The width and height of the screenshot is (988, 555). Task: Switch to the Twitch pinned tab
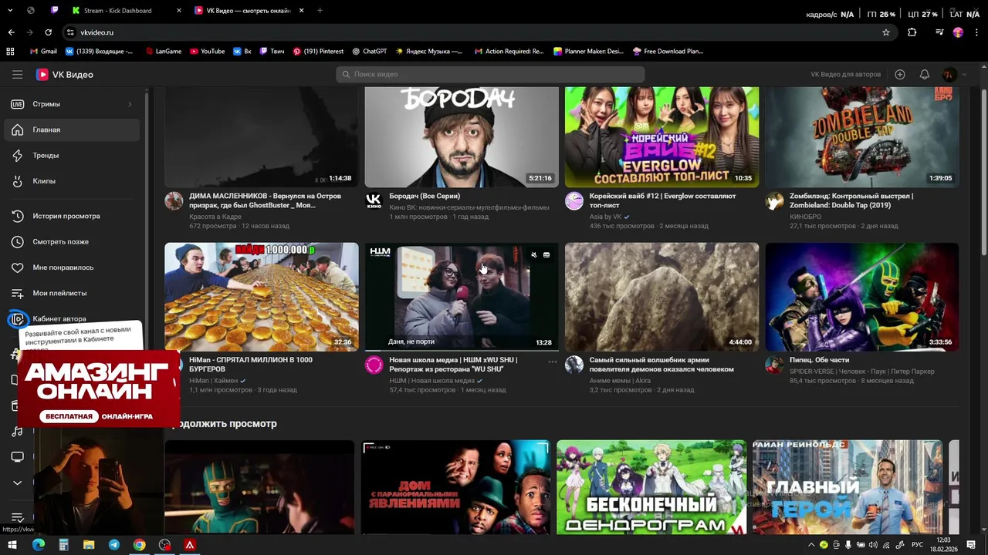55,11
